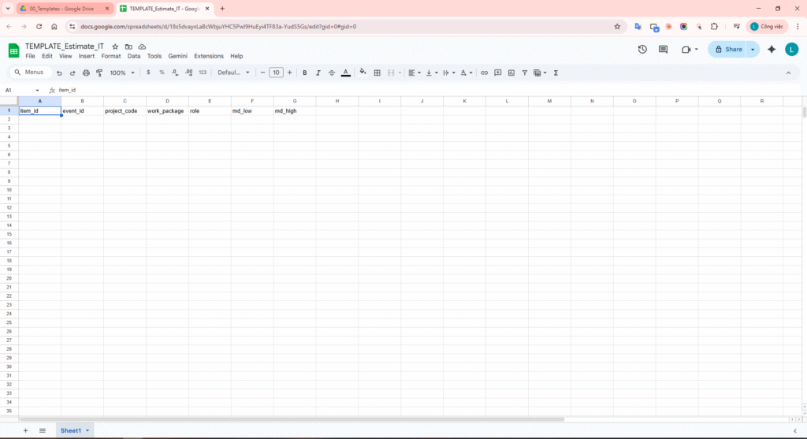Click the font size input field
The image size is (807, 439).
coord(276,73)
